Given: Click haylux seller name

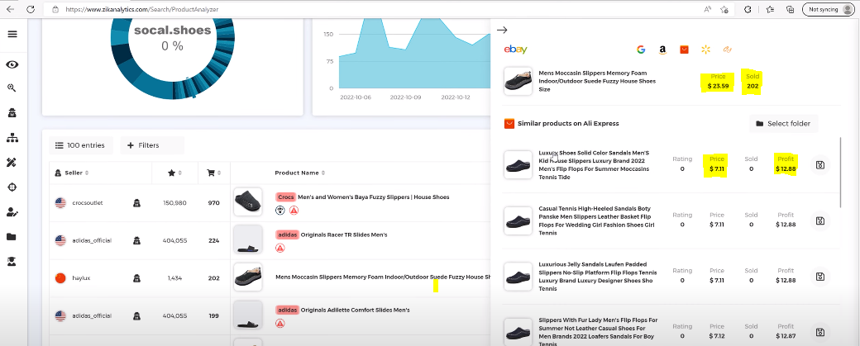Looking at the screenshot, I should click(81, 278).
